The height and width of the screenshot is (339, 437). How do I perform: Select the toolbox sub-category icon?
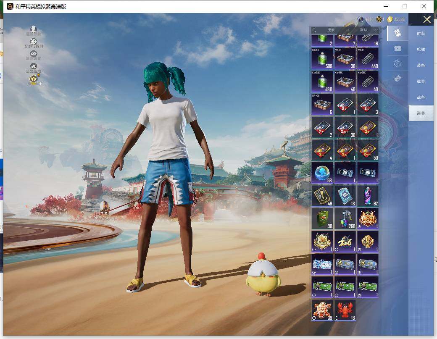(398, 48)
